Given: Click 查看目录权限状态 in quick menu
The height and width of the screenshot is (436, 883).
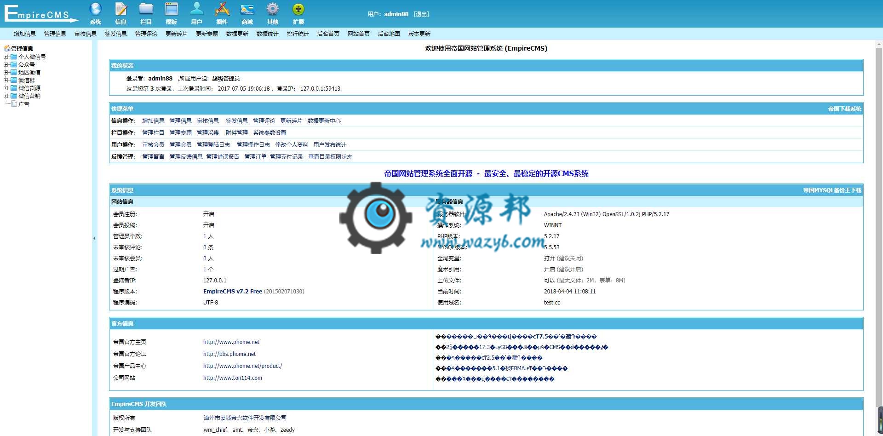Looking at the screenshot, I should coord(330,157).
